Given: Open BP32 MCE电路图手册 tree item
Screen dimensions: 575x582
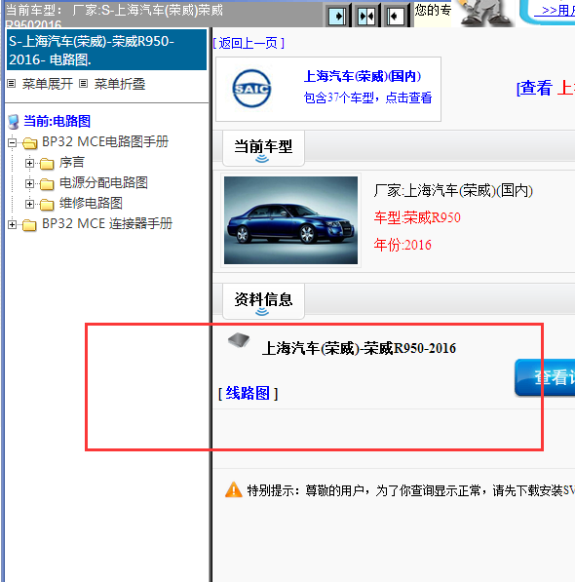Looking at the screenshot, I should point(105,141).
